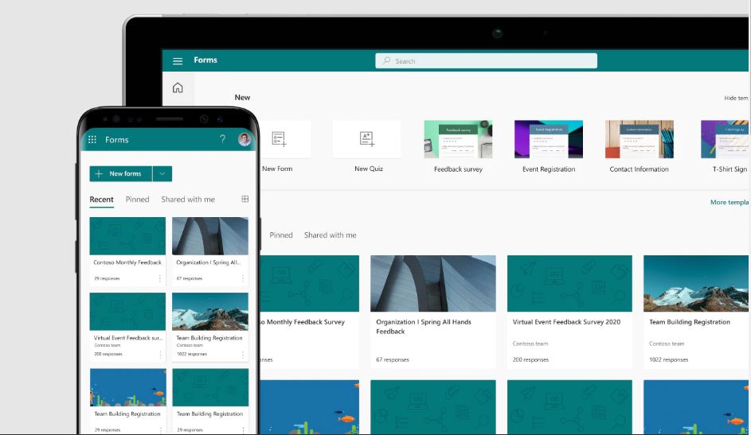Open Contoso Monthly Feedback card on the phone

point(127,251)
